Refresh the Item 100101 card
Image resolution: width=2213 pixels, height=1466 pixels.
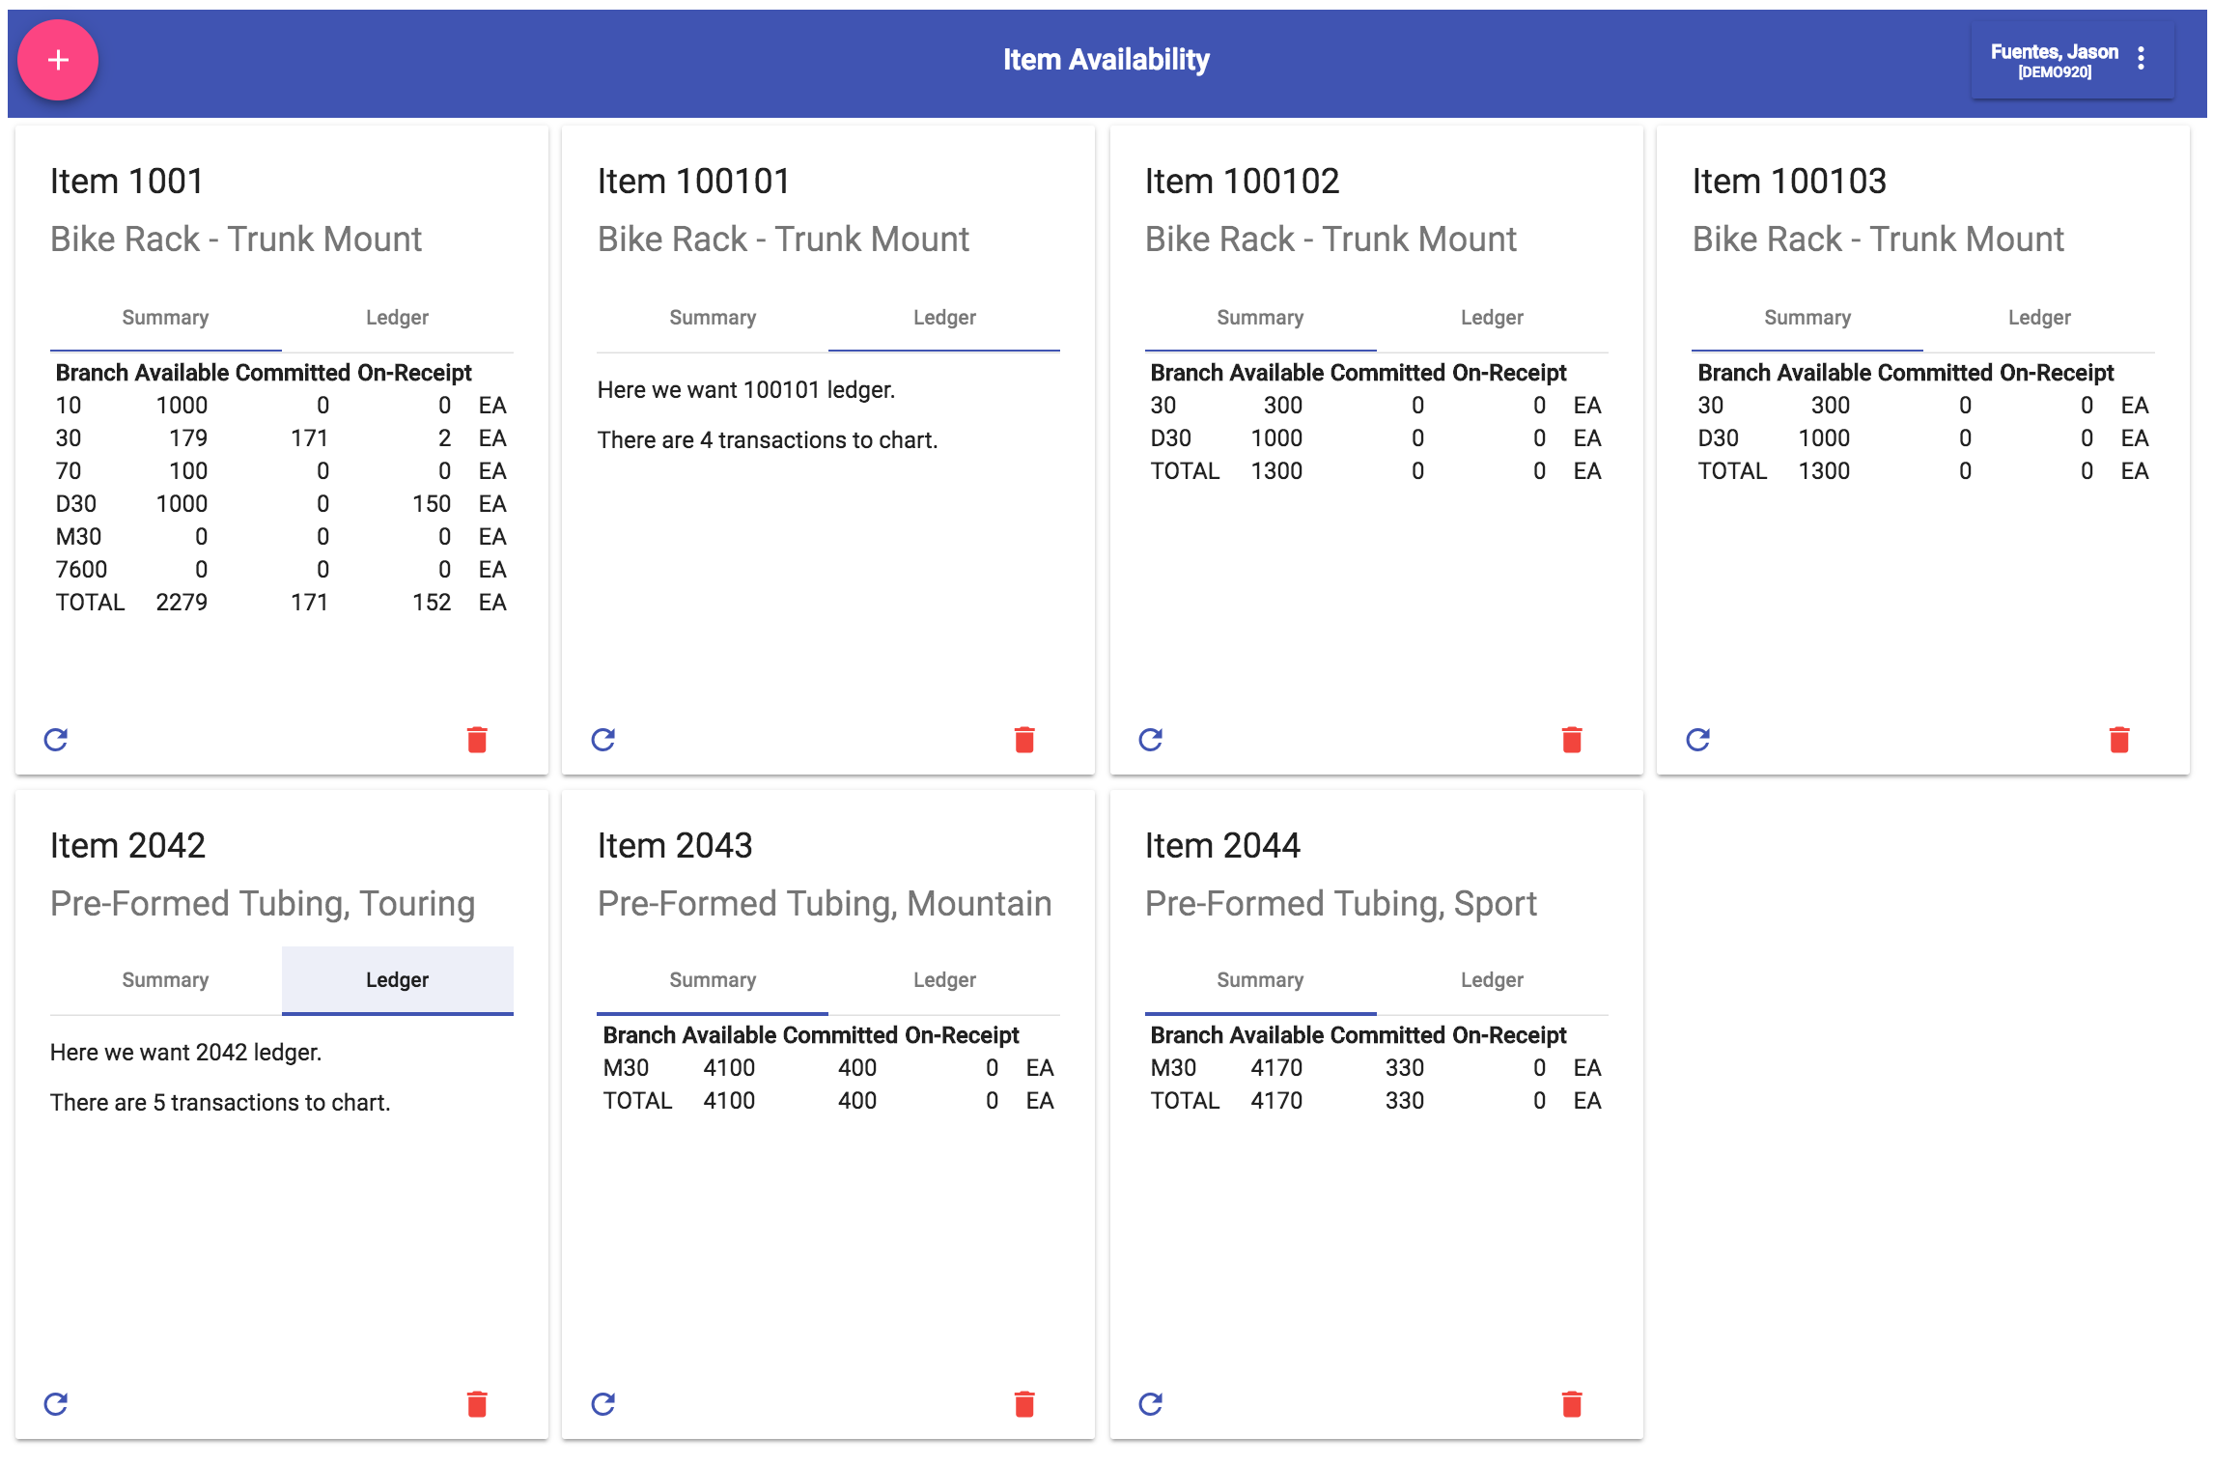click(603, 740)
